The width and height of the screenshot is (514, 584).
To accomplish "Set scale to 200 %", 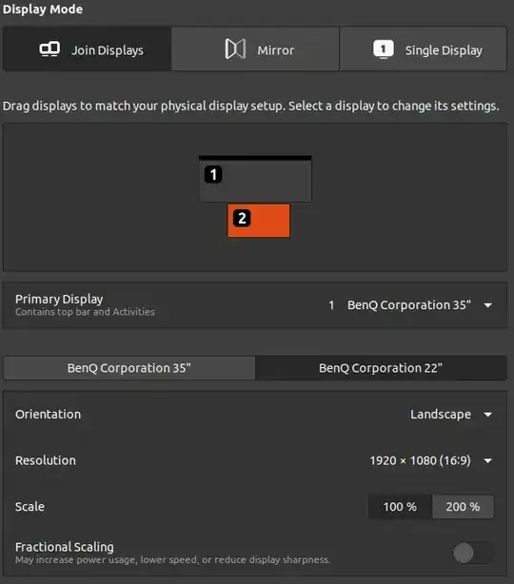I will coord(463,507).
